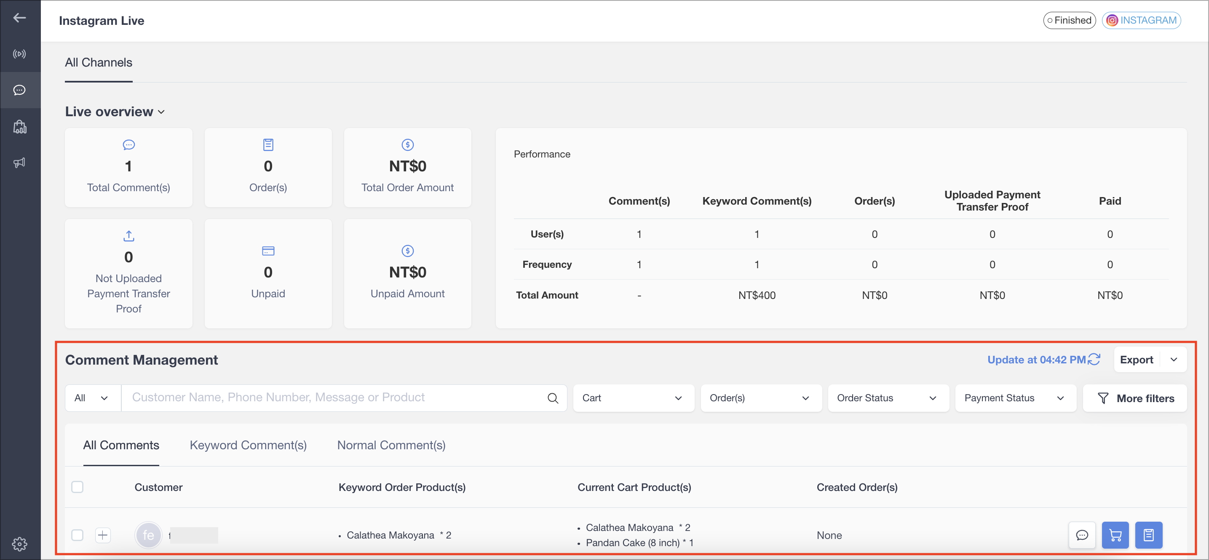Open the live broadcast sidebar icon
1209x560 pixels.
click(19, 54)
